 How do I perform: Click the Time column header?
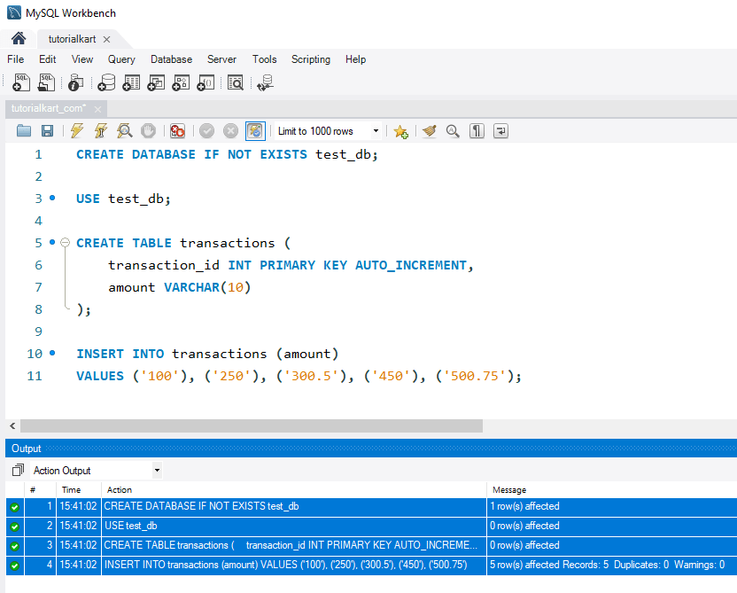tap(71, 490)
